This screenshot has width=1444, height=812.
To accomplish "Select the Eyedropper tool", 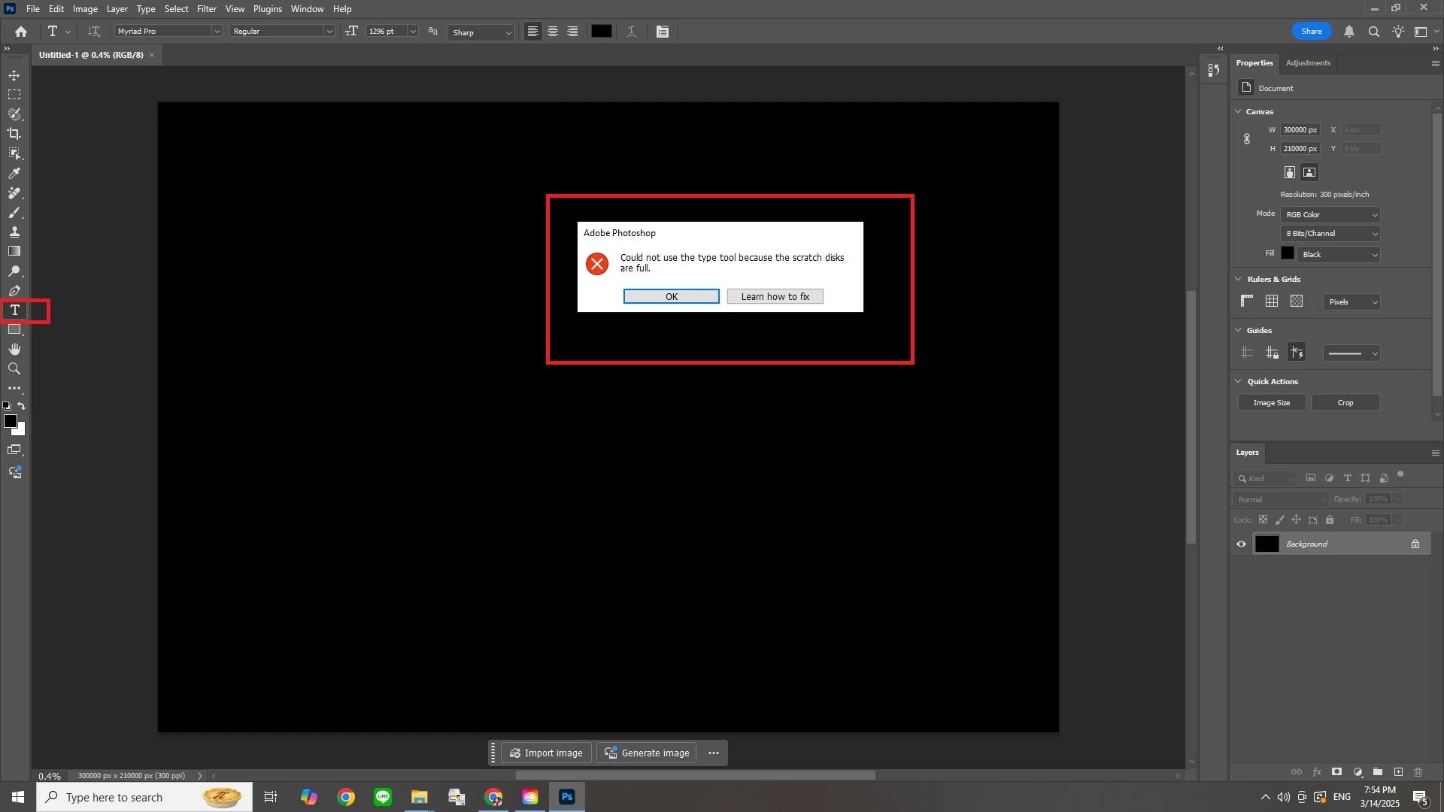I will [x=14, y=173].
